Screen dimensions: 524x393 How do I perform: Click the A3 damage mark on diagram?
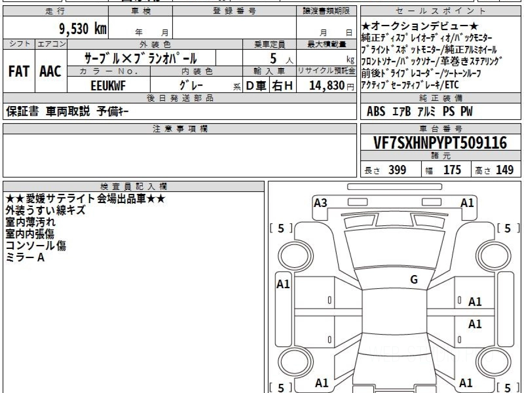(321, 203)
